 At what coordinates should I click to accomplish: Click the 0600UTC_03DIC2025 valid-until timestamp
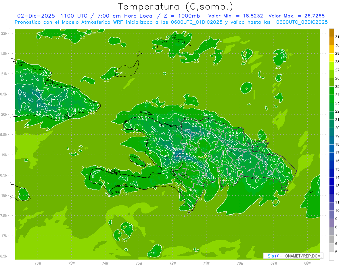click(x=302, y=22)
